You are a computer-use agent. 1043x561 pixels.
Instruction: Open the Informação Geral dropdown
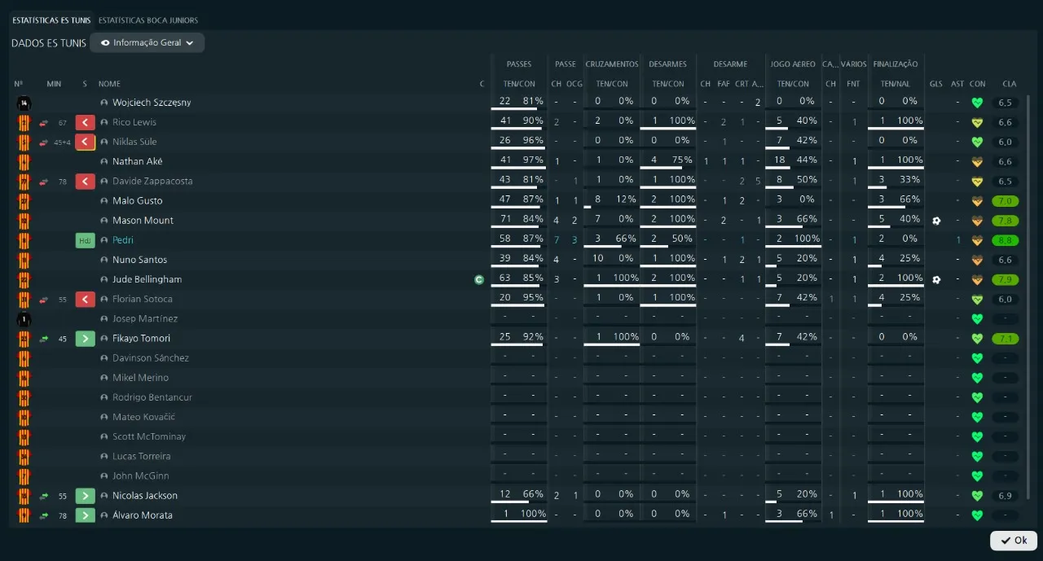pos(147,42)
